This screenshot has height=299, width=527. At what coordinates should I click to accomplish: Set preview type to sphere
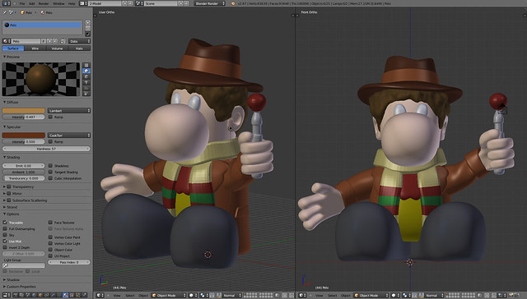(x=86, y=71)
